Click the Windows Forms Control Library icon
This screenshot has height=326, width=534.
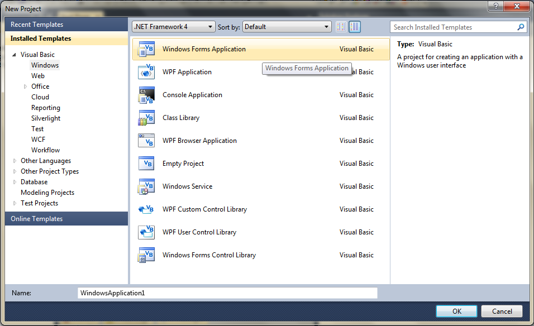click(146, 255)
